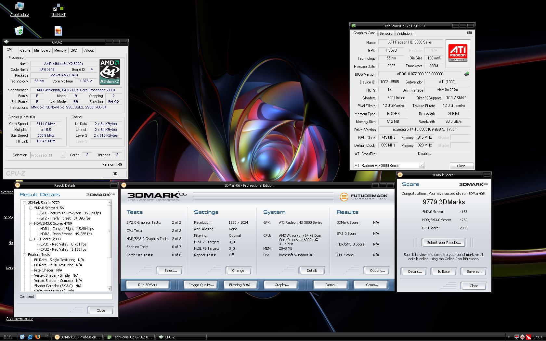
Task: Click the first quick launch icon in taskbar
Action: [x=22, y=337]
